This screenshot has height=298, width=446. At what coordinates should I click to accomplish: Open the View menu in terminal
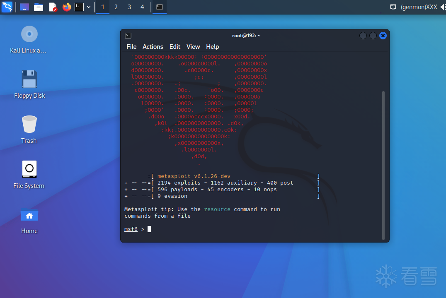coord(193,47)
